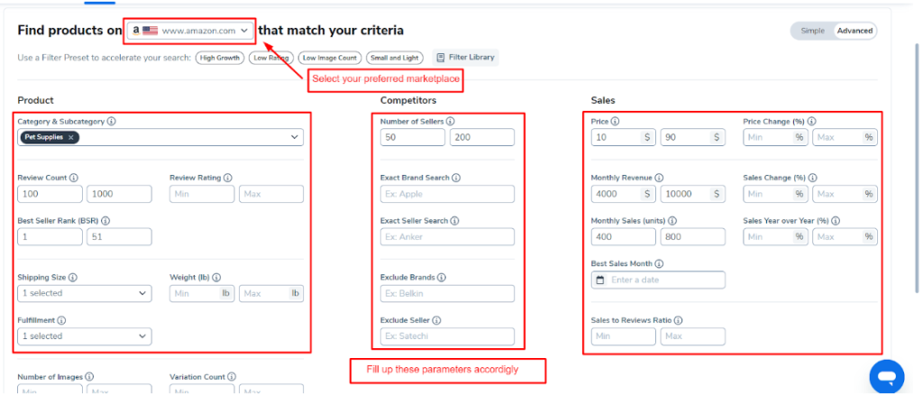This screenshot has height=404, width=923.
Task: Apply the Low Image Count preset
Action: (x=330, y=59)
